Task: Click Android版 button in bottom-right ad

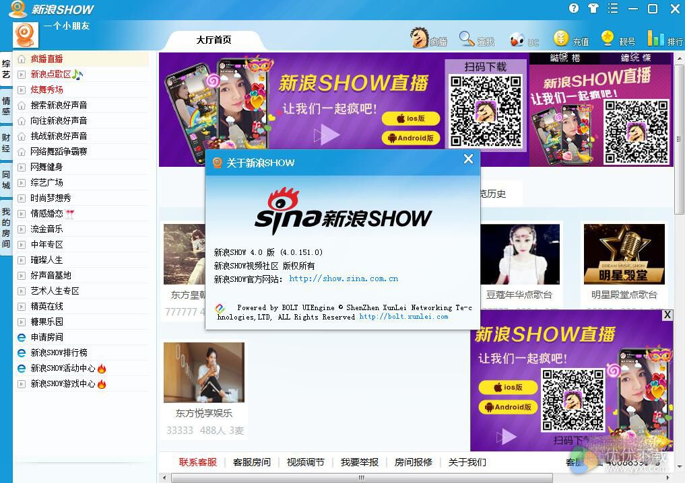Action: tap(508, 407)
